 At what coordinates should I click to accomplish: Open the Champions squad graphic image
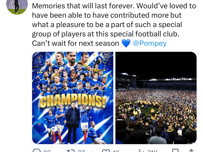point(73,98)
